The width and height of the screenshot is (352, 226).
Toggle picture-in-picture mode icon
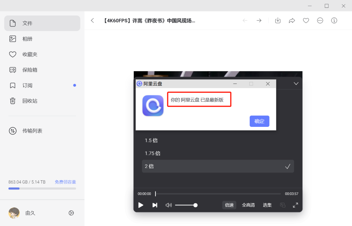[x=283, y=205]
